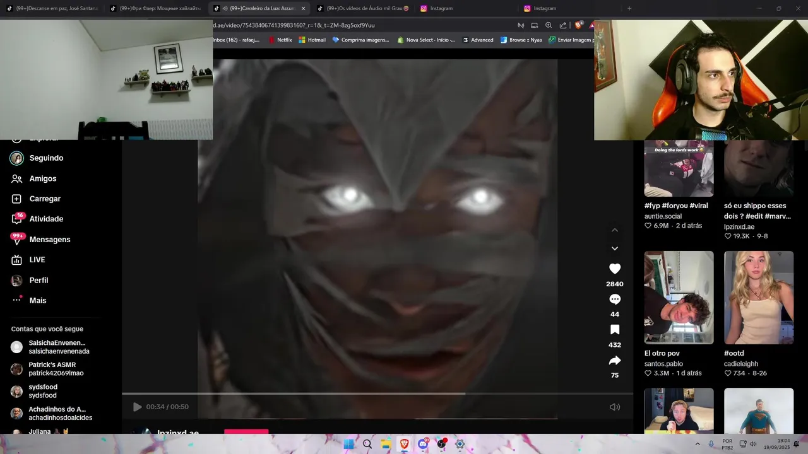Viewport: 808px width, 454px height.
Task: Open Windows Search on the taskbar
Action: click(367, 444)
